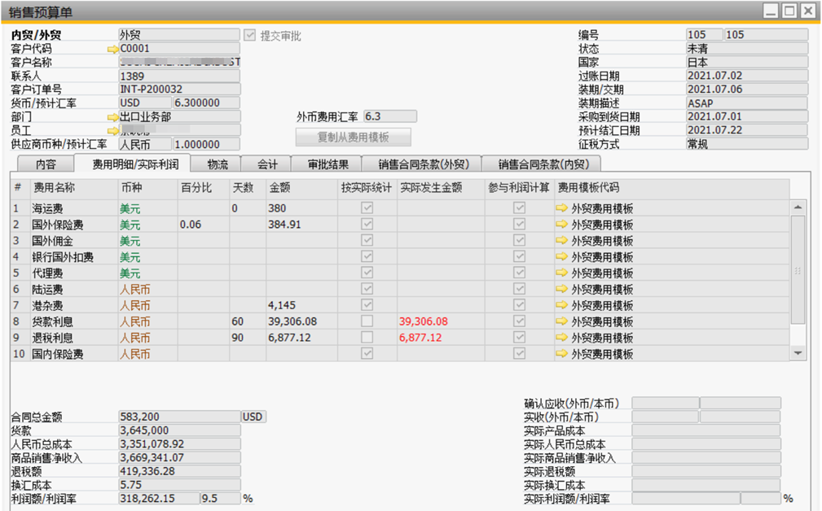Image resolution: width=822 pixels, height=511 pixels.
Task: Open currency dropdown in 海运费 row showing 美元
Action: coord(147,208)
